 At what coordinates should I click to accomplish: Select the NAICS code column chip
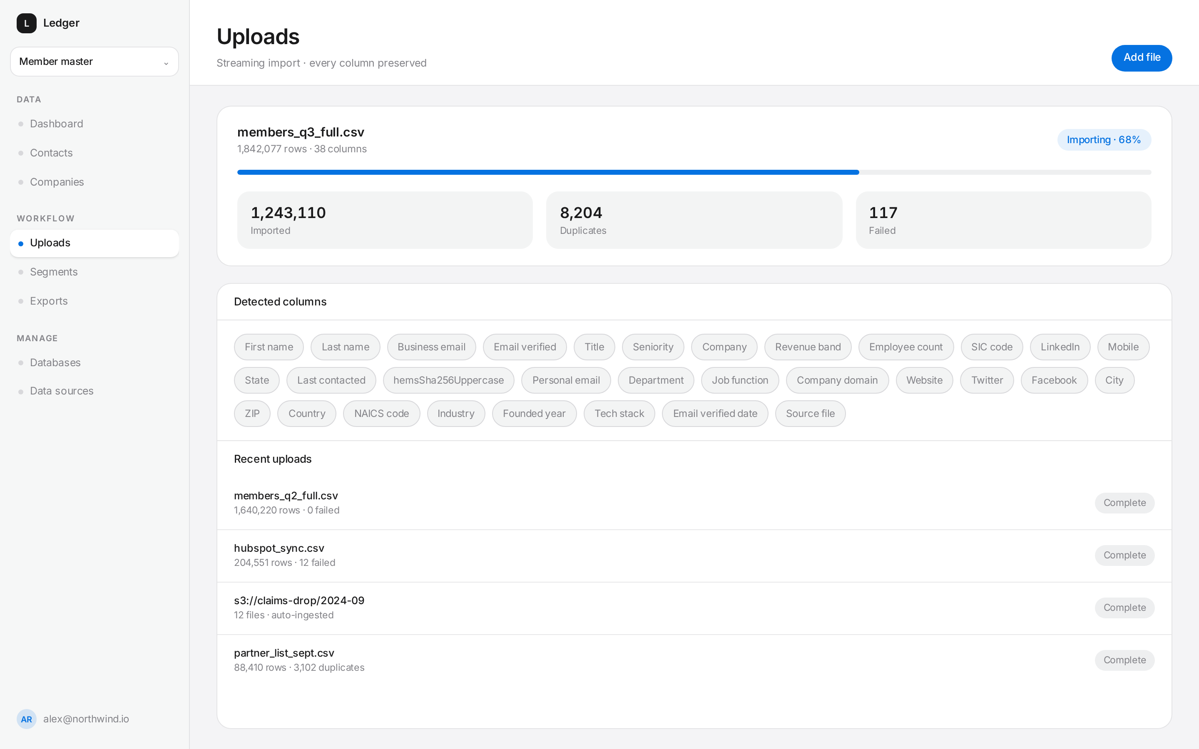(x=381, y=414)
